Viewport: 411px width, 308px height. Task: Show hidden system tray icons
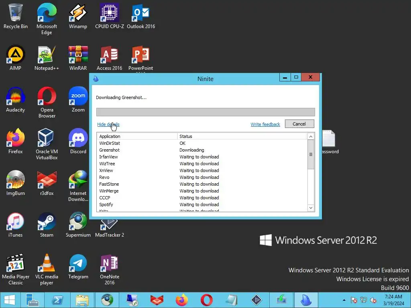click(x=344, y=300)
